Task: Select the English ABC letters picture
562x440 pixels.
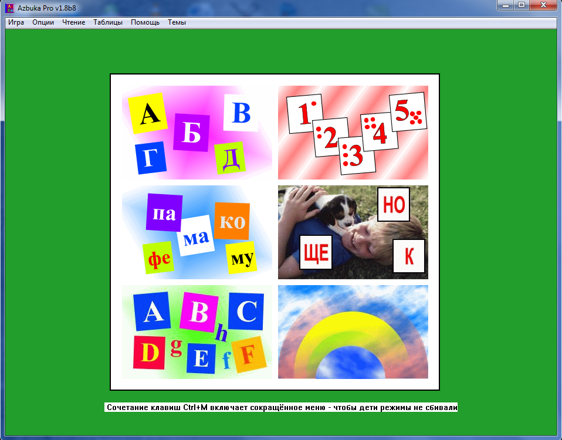Action: click(x=197, y=332)
